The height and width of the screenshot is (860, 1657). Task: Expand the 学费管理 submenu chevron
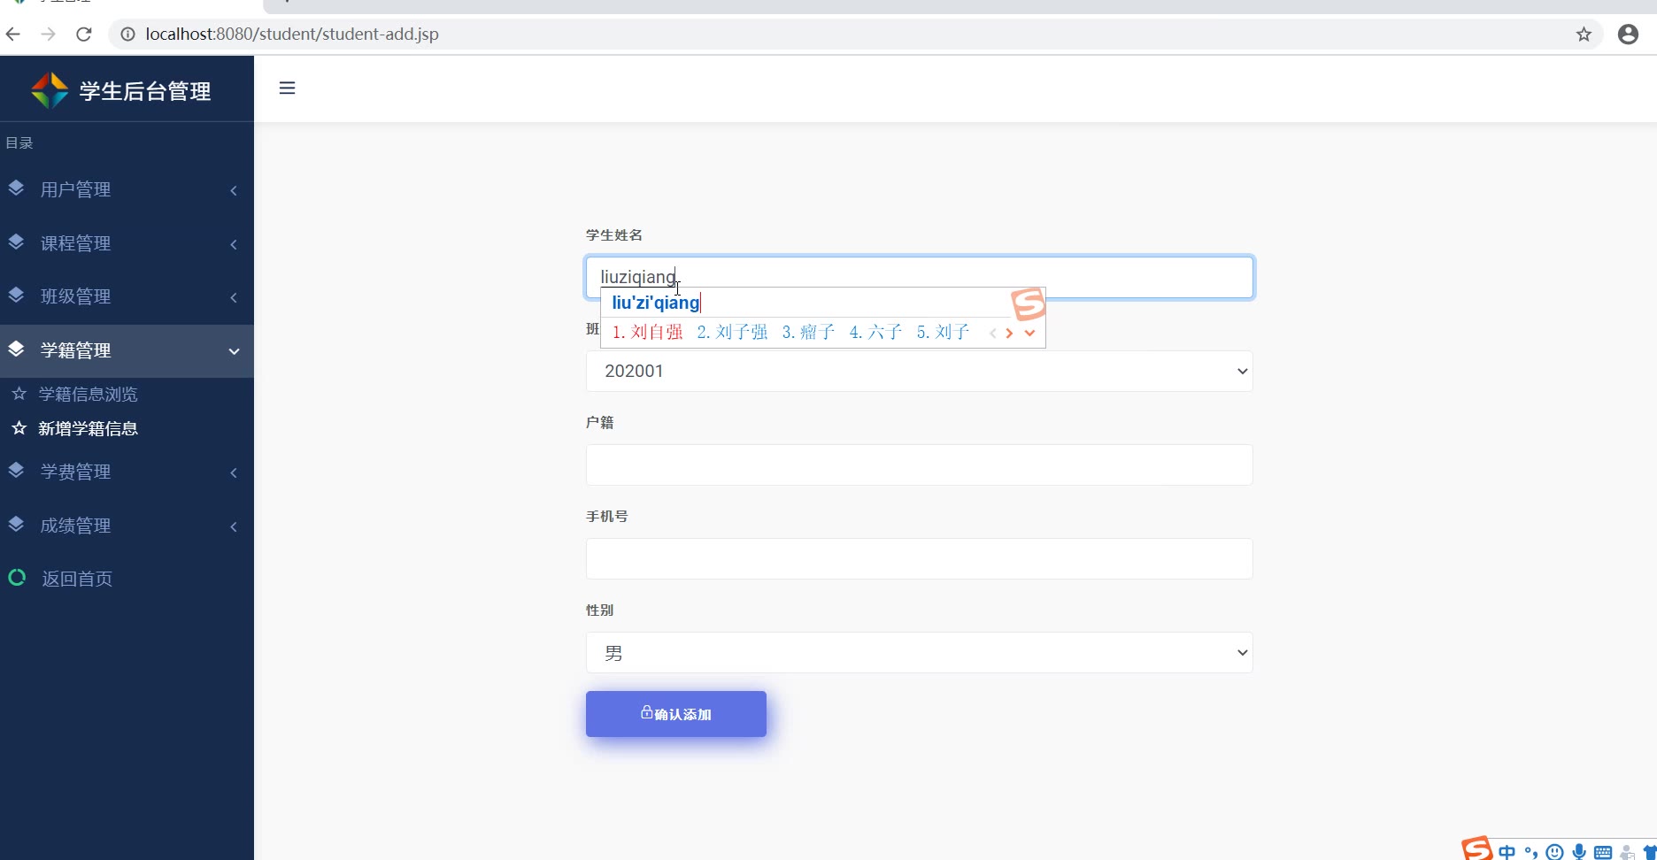click(x=234, y=472)
